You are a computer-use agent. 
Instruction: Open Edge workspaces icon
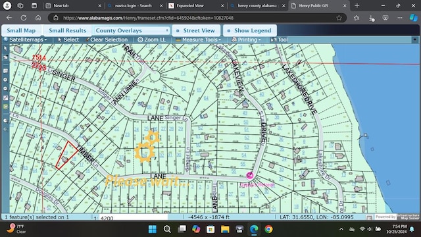[x=20, y=6]
